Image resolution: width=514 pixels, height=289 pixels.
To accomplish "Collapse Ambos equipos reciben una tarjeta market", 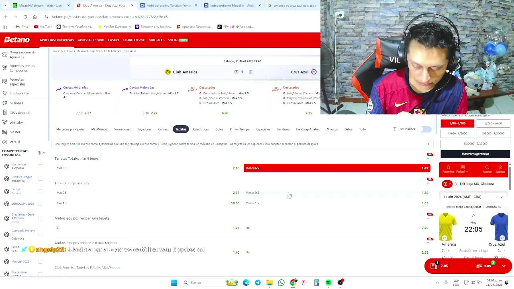I will coord(428,218).
